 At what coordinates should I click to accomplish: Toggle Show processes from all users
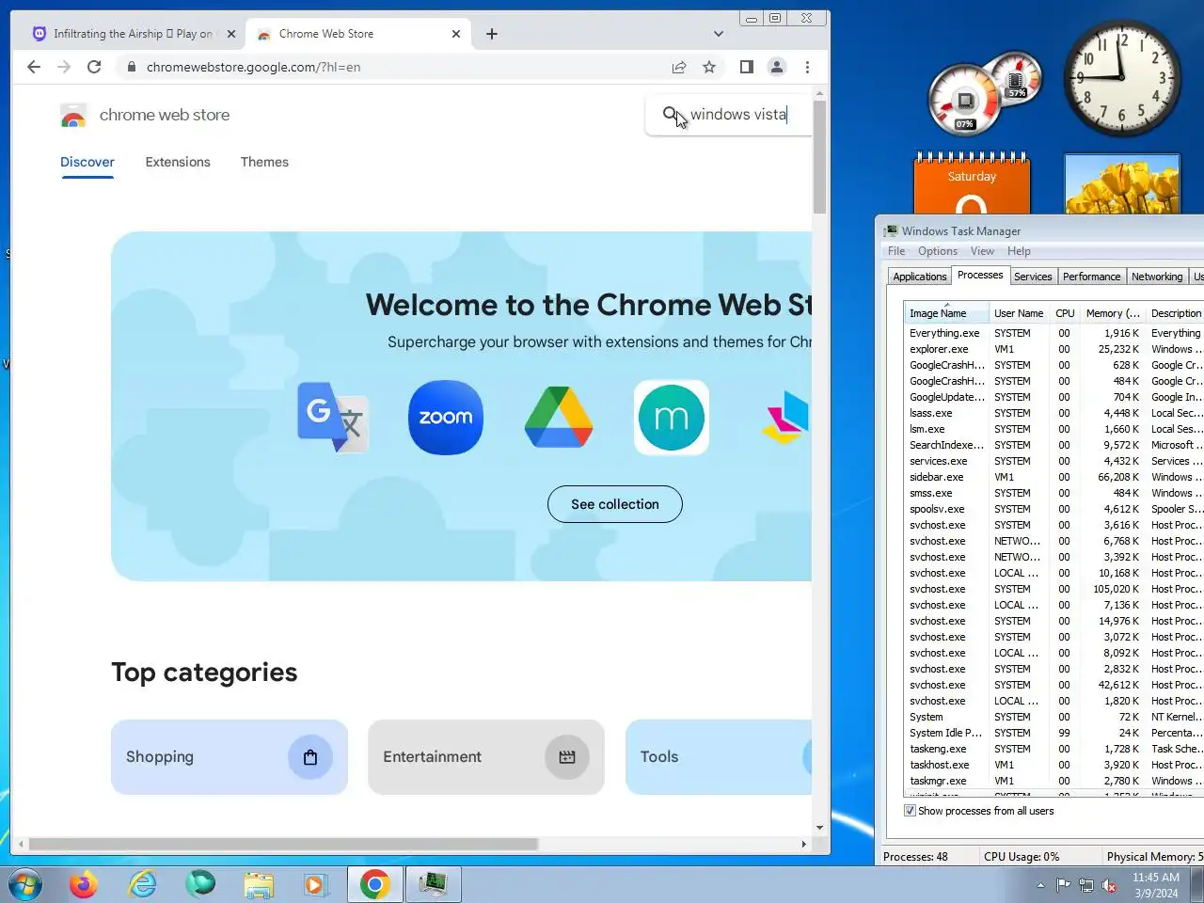910,811
